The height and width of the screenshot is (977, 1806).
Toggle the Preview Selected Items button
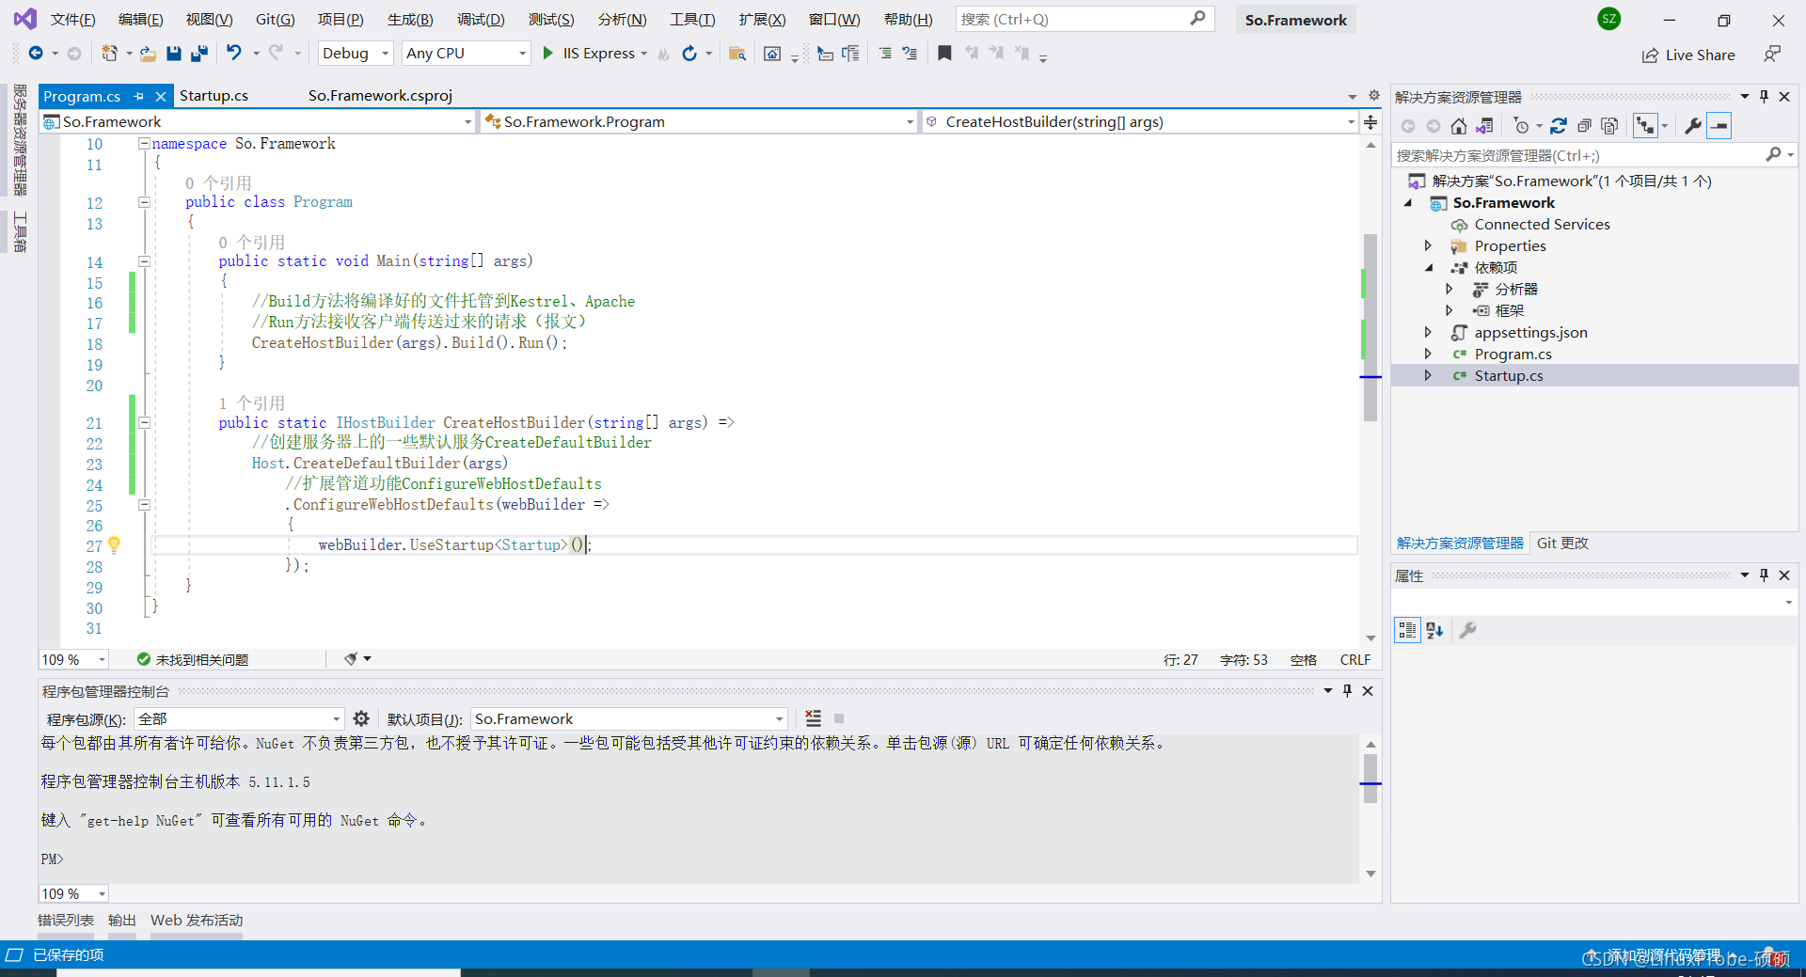(1719, 126)
